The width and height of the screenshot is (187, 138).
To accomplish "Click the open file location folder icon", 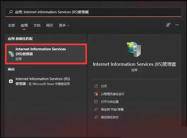I will [96, 101].
